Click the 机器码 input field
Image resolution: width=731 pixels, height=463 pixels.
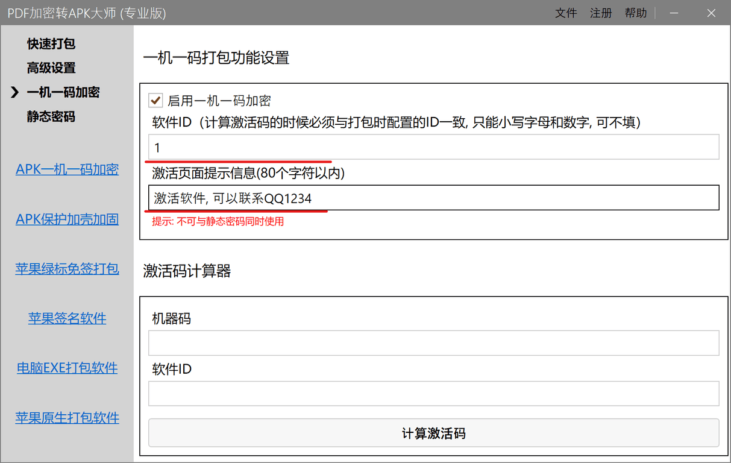(433, 342)
